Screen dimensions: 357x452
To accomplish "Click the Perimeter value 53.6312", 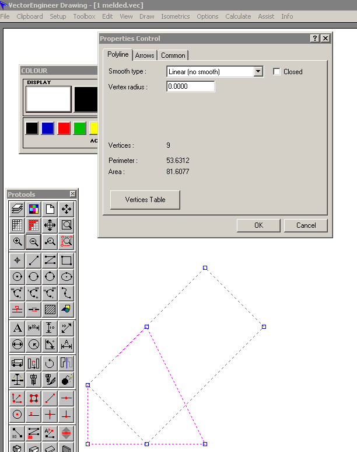I will 178,160.
